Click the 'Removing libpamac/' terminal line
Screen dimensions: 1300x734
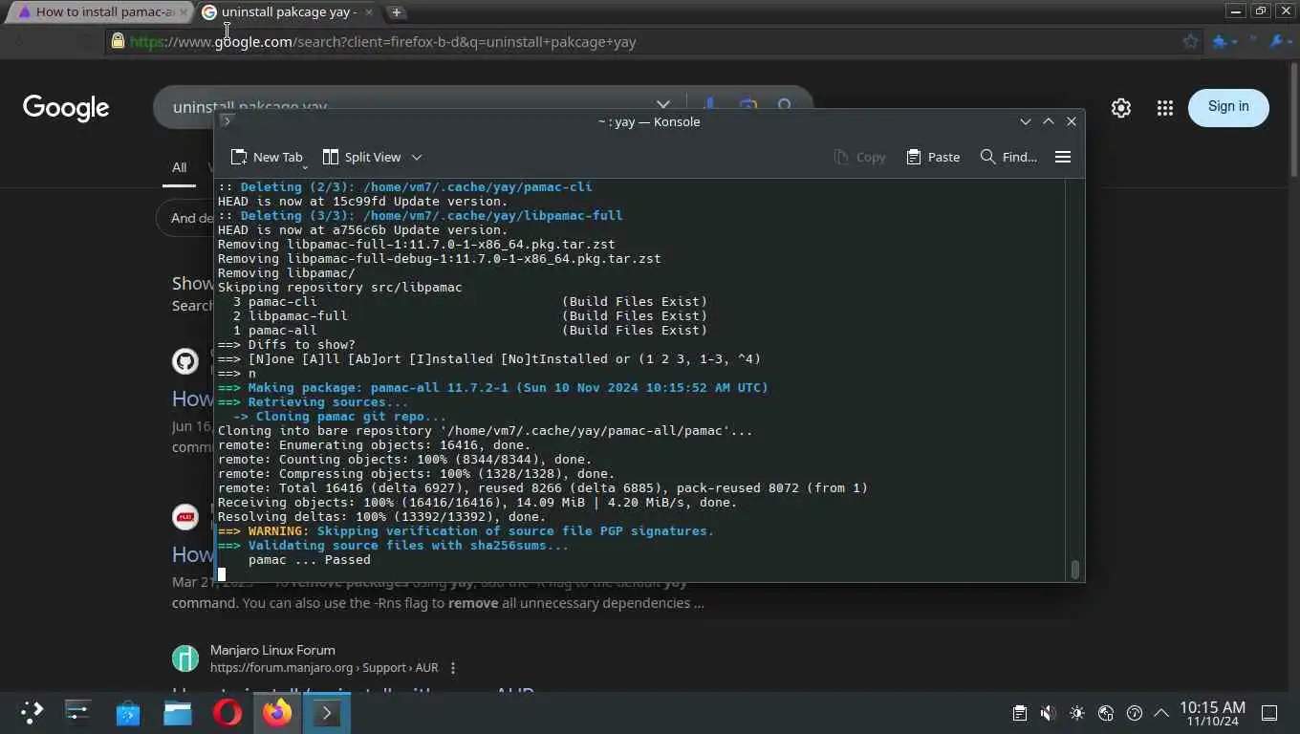(287, 273)
